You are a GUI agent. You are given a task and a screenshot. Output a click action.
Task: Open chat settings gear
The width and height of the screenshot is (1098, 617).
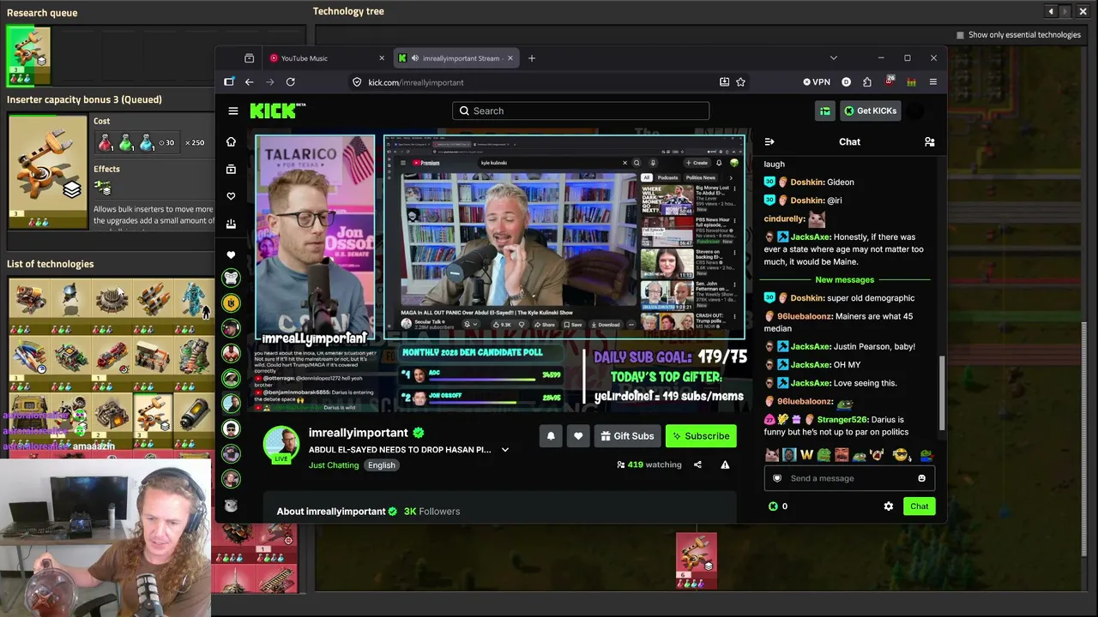click(888, 506)
